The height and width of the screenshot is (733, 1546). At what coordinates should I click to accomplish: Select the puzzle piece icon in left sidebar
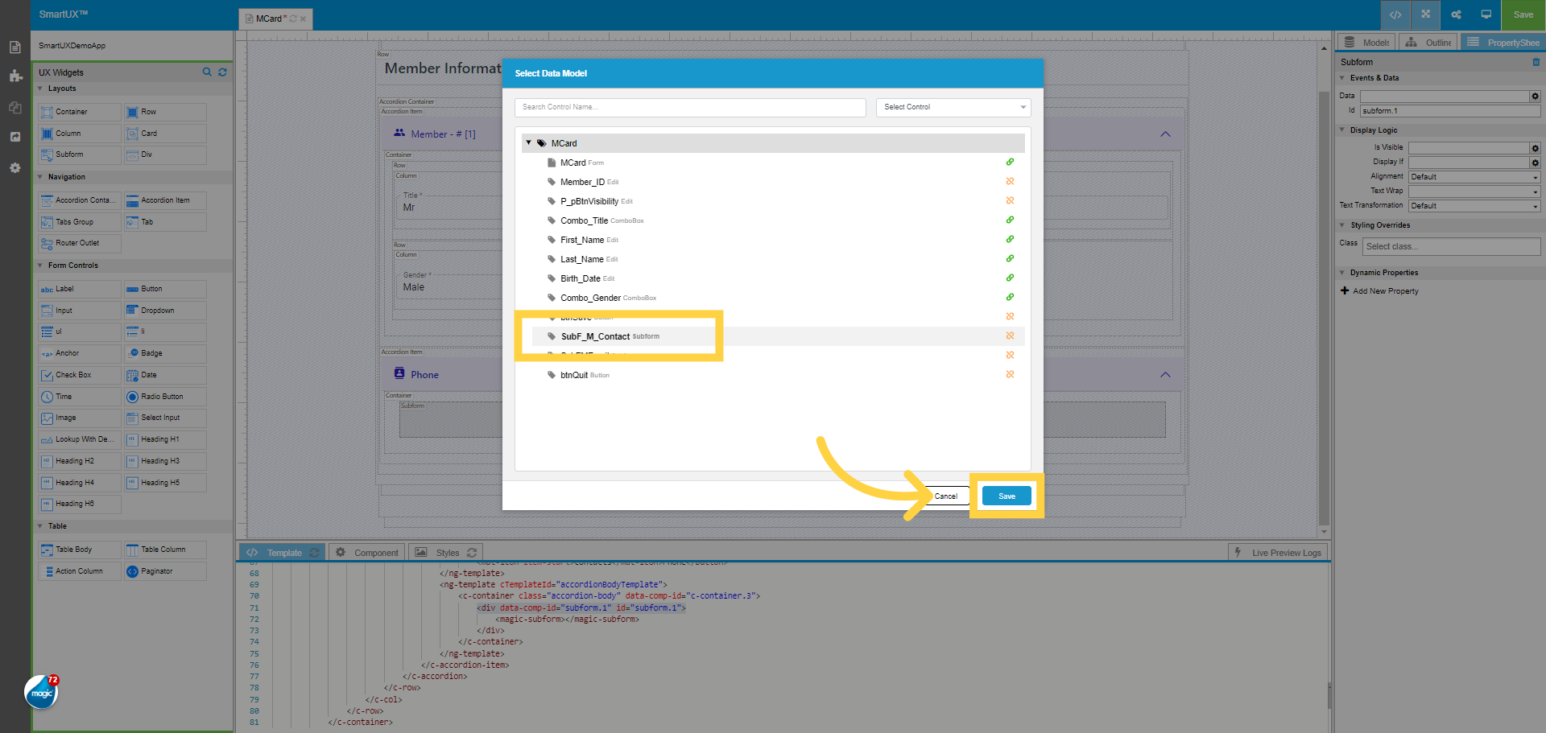[x=14, y=77]
